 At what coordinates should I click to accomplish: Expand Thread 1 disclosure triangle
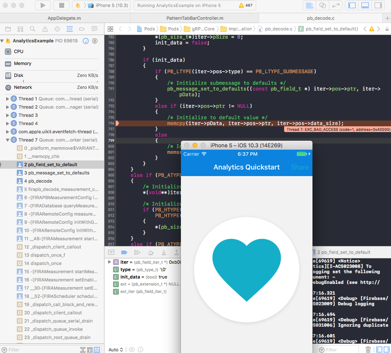[x=7, y=99]
